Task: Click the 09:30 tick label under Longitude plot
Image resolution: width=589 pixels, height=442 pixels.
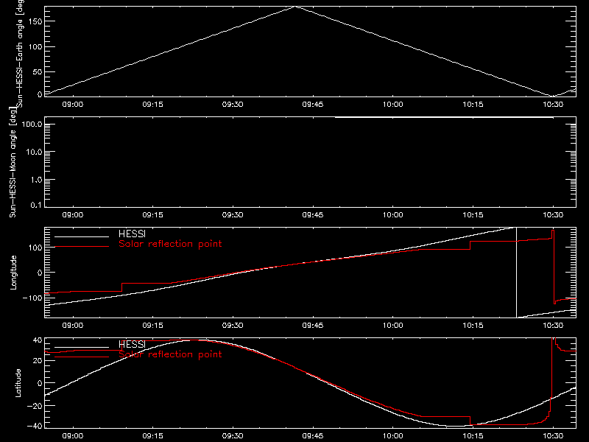Action: coord(233,325)
